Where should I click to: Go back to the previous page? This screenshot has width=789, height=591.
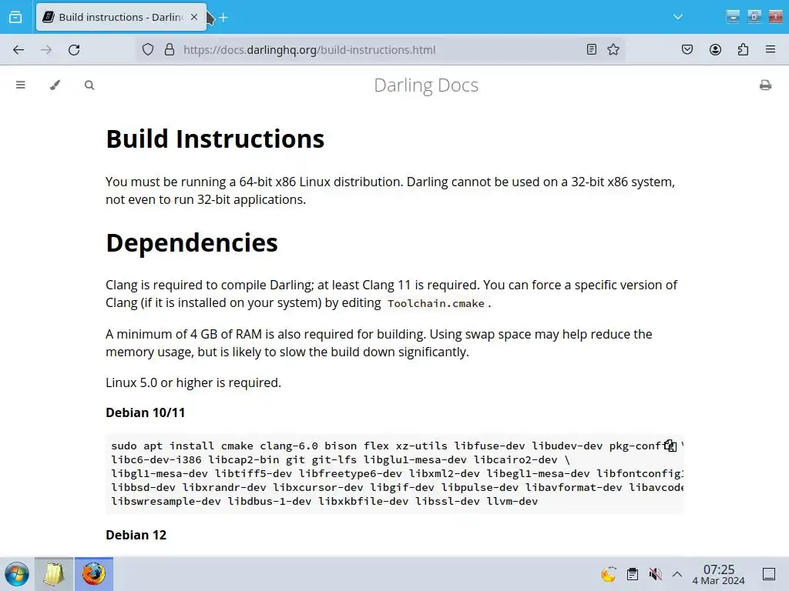click(x=18, y=50)
